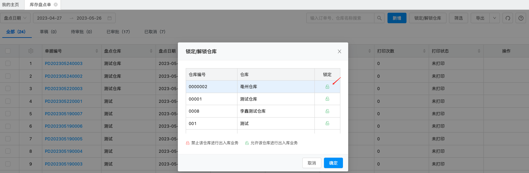This screenshot has width=529, height=173.
Task: Sort by 打印次数 column arrows
Action: (424, 51)
